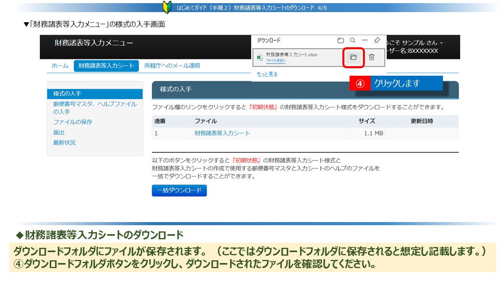Go to ファイルの保存 in the sidebar

pos(73,122)
